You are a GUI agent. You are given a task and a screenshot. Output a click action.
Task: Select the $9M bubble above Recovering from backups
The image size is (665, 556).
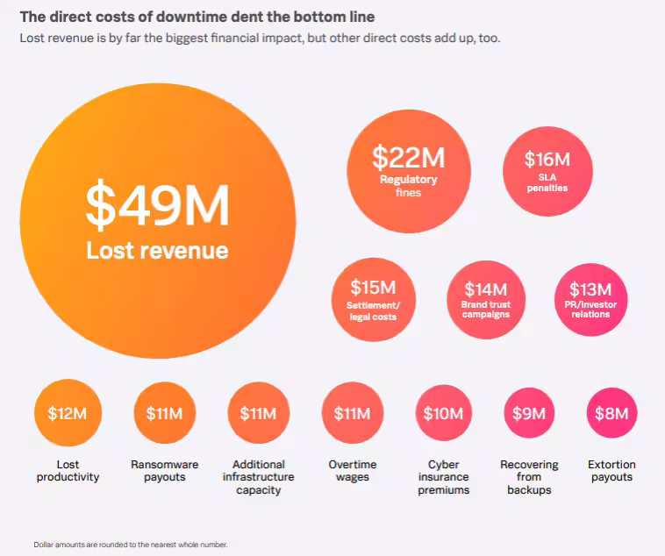tap(529, 413)
